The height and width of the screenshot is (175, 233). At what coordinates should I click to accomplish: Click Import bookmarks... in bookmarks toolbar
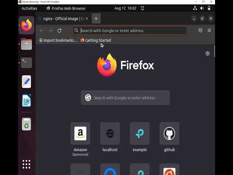(x=58, y=40)
